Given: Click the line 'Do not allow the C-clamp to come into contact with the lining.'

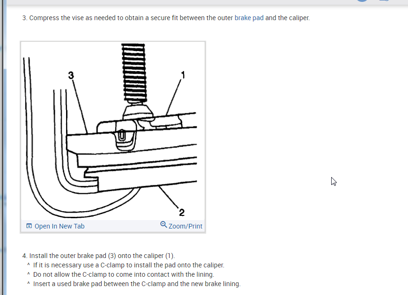Looking at the screenshot, I should coord(124,274).
